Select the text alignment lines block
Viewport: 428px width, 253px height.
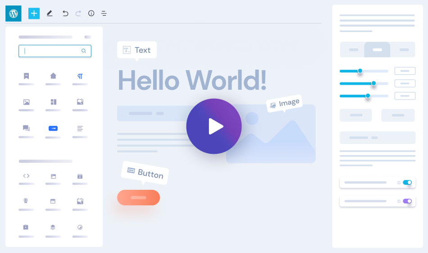click(x=80, y=129)
